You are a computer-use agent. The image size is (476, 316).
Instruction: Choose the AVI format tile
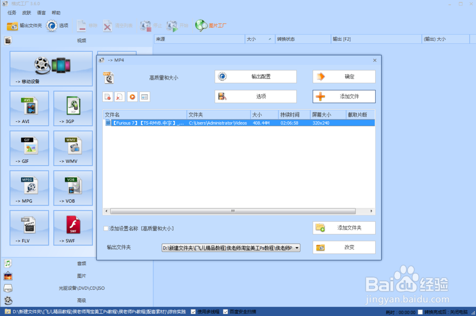click(29, 109)
